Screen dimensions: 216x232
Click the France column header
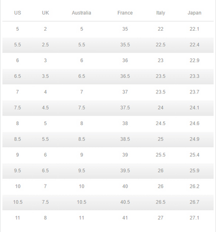[125, 13]
